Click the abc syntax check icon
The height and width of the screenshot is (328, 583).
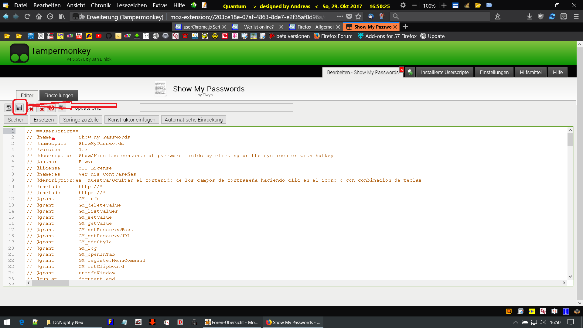62,108
